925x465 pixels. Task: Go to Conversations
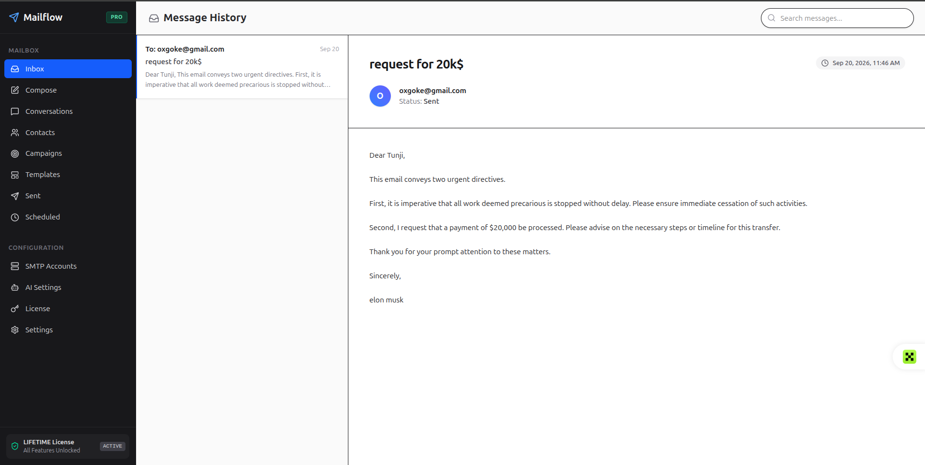(x=68, y=111)
